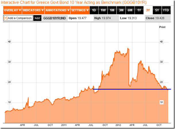Select the 1W time range
The width and height of the screenshot is (175, 129).
103,10
